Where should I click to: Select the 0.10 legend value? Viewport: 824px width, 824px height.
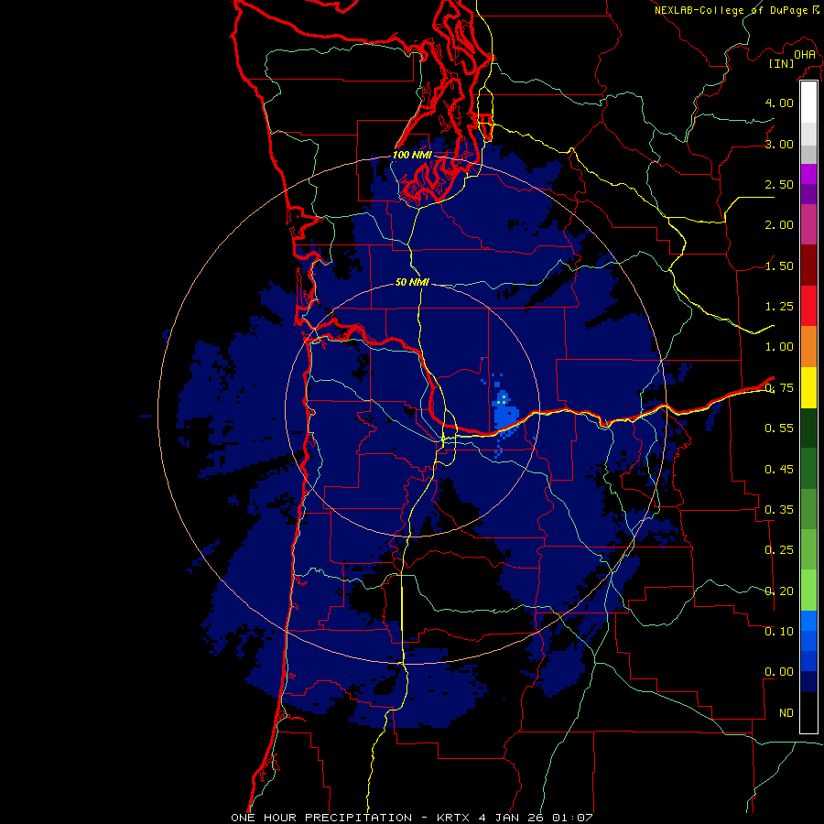click(779, 632)
